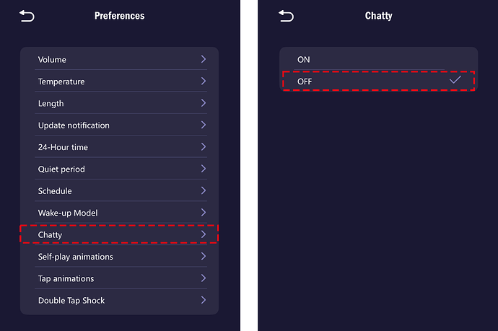498x331 pixels.
Task: Open the Temperature preference
Action: tap(120, 81)
